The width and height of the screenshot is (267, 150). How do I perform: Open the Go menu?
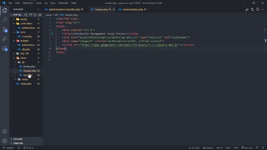46,3
